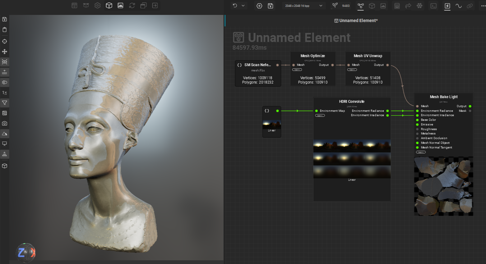The image size is (486, 264).
Task: Expand the pill button under Mesh Bake Light inputs
Action: tap(421, 152)
